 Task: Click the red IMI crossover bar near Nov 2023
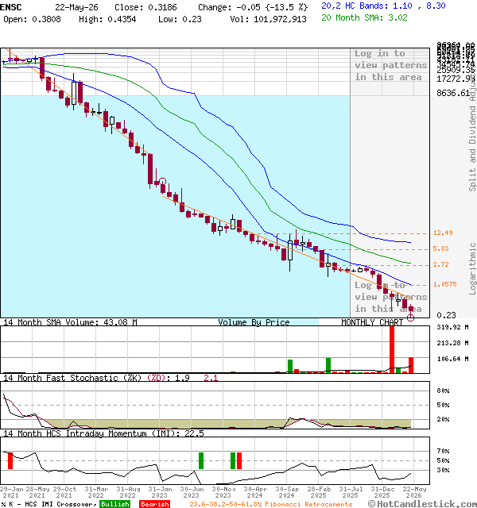[239, 460]
